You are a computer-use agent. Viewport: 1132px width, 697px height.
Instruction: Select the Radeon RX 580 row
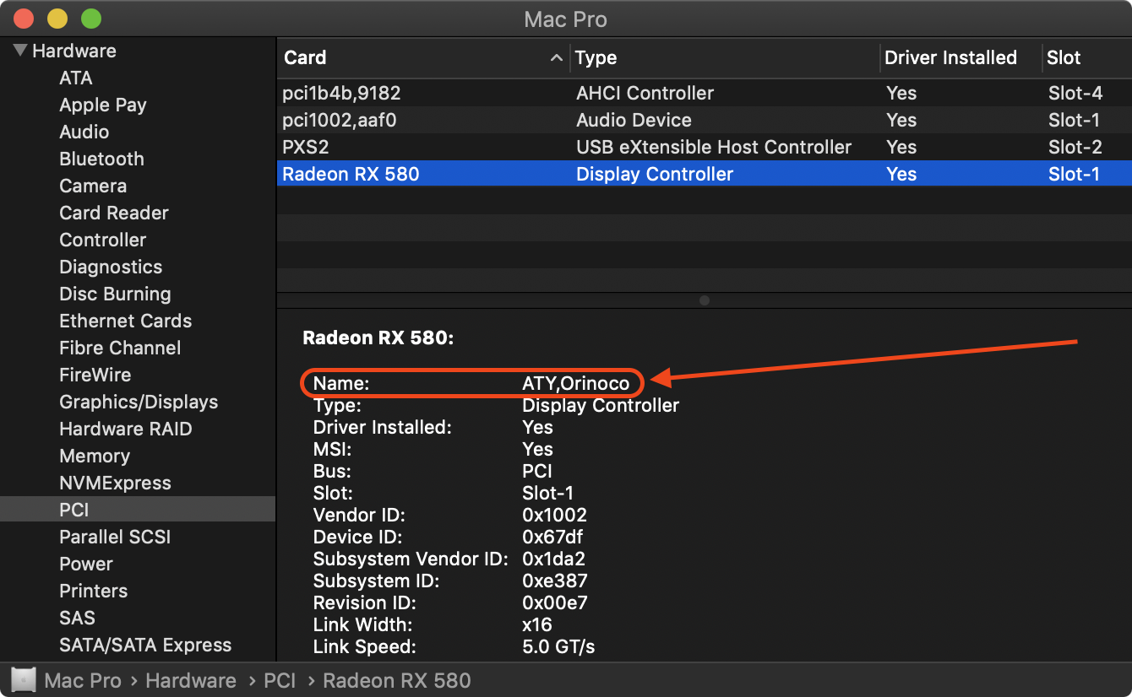pyautogui.click(x=705, y=174)
